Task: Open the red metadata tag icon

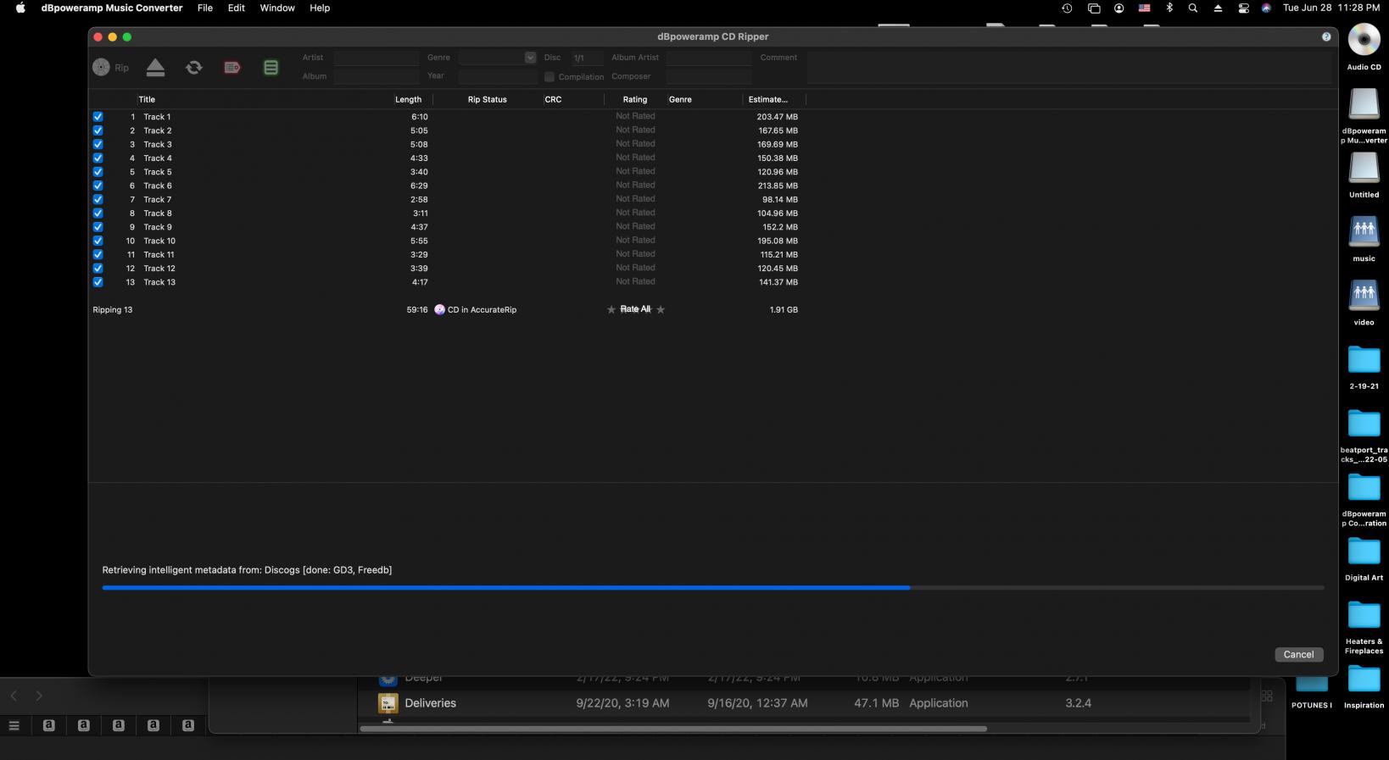Action: pos(232,67)
